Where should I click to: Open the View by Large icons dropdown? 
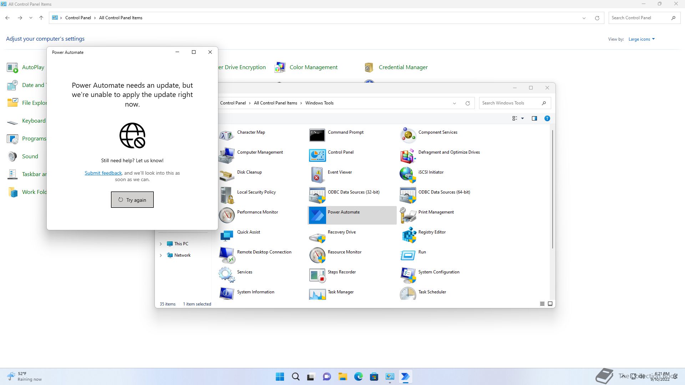[641, 39]
